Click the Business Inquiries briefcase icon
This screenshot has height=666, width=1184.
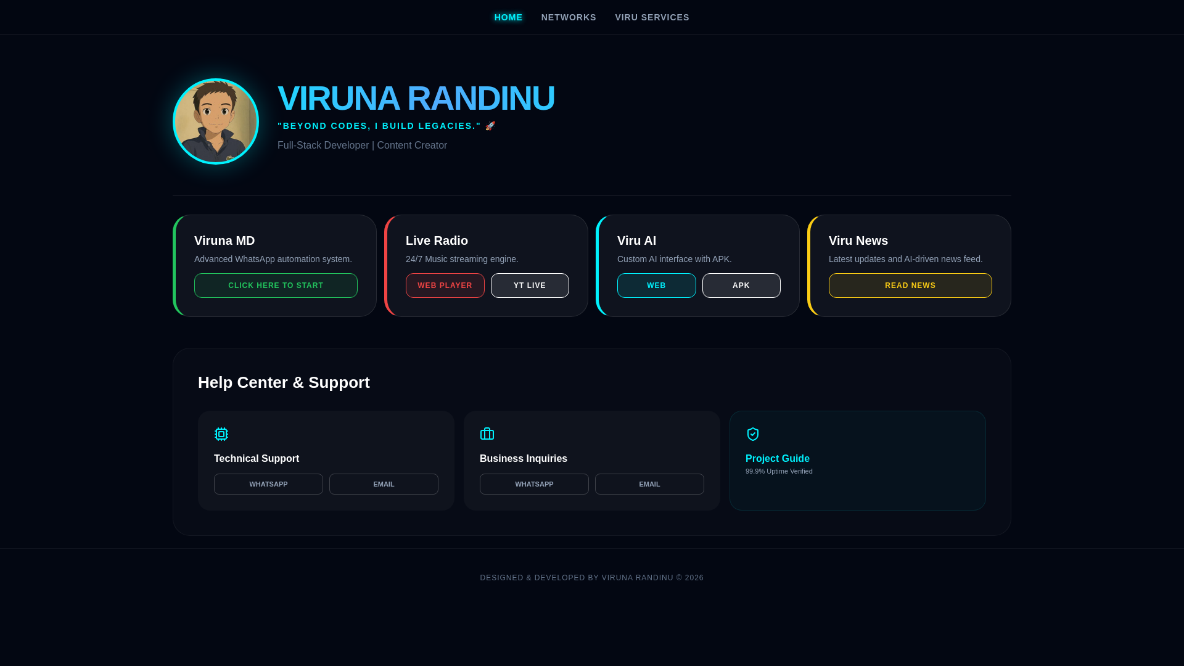[x=487, y=434]
